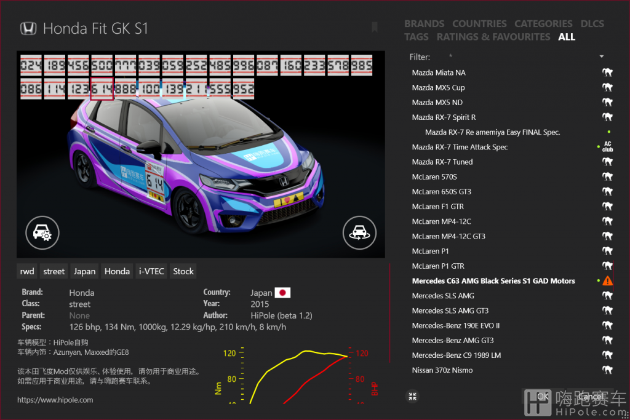Switch to the COUNTRIES tab
This screenshot has width=630, height=420.
tap(479, 24)
